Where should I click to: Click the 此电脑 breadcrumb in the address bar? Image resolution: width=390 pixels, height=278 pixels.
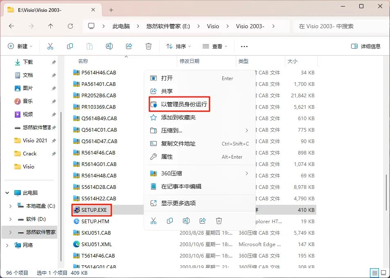pyautogui.click(x=121, y=26)
